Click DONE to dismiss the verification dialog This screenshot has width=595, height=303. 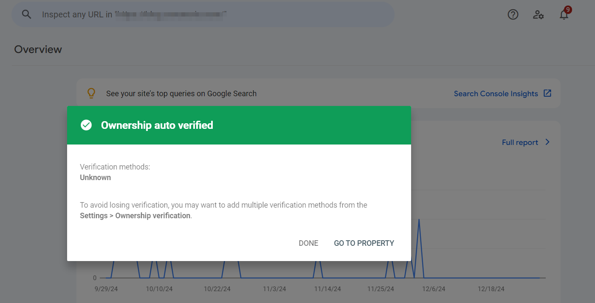(308, 243)
